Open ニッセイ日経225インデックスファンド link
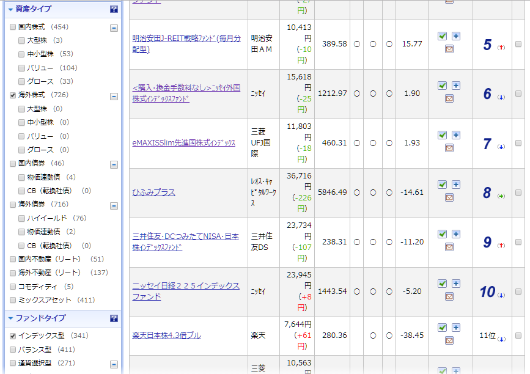530x374 pixels. tap(186, 291)
